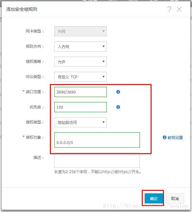Click the 规则方向 label
The height and width of the screenshot is (212, 192).
coord(35,46)
